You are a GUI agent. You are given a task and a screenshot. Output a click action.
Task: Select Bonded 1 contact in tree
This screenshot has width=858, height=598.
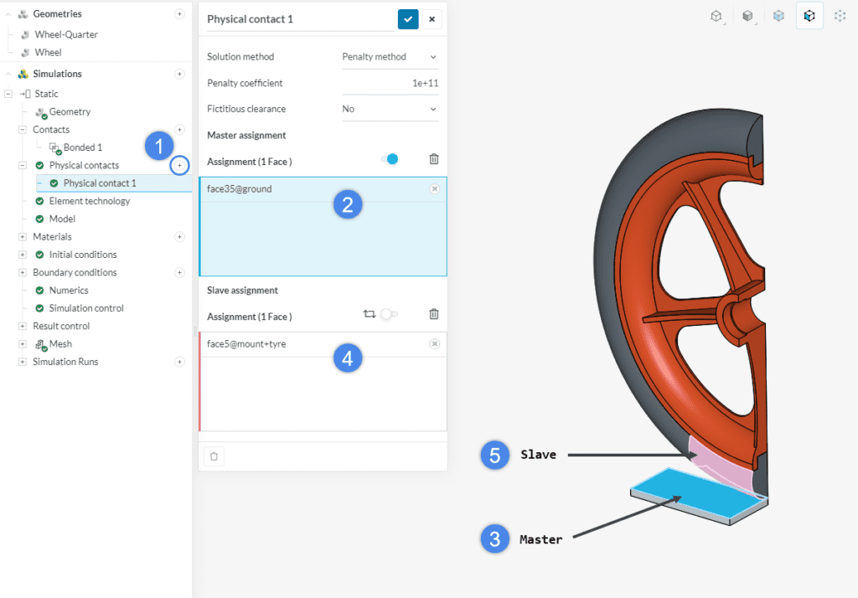pos(83,147)
